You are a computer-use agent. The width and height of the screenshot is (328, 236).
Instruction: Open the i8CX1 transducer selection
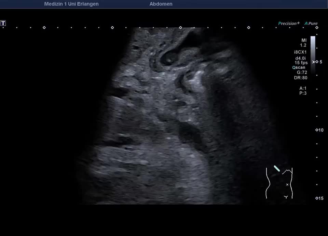[x=300, y=52]
